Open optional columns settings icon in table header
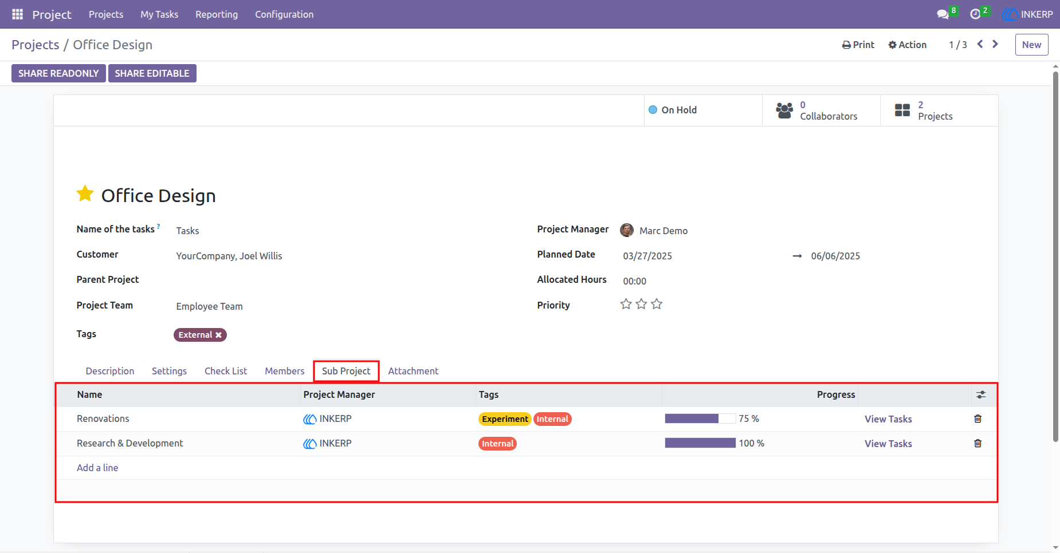The width and height of the screenshot is (1060, 553). [981, 394]
